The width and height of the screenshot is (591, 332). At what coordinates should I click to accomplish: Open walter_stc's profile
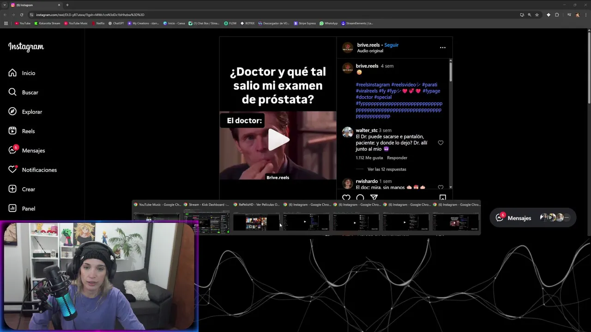click(x=367, y=130)
